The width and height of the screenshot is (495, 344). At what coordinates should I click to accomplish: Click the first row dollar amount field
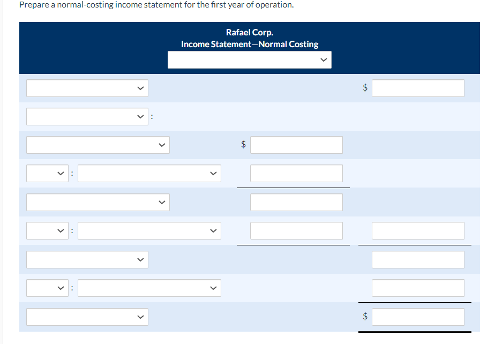coord(418,88)
